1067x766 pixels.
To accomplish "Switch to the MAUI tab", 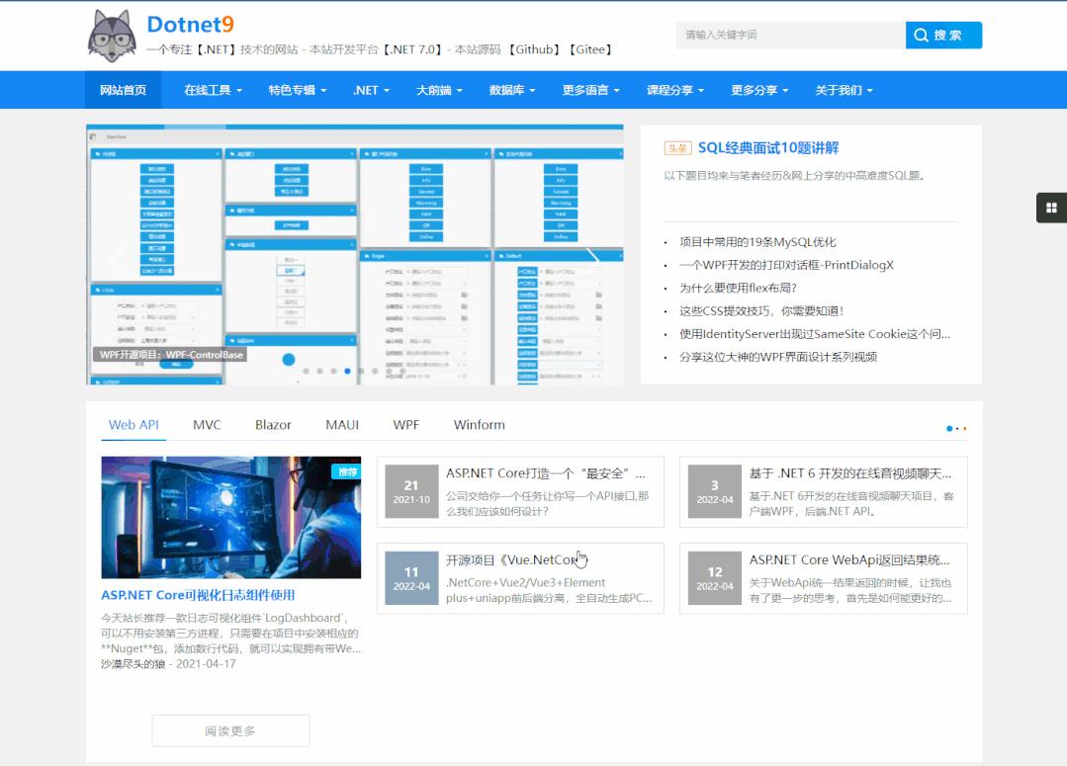I will pyautogui.click(x=341, y=424).
